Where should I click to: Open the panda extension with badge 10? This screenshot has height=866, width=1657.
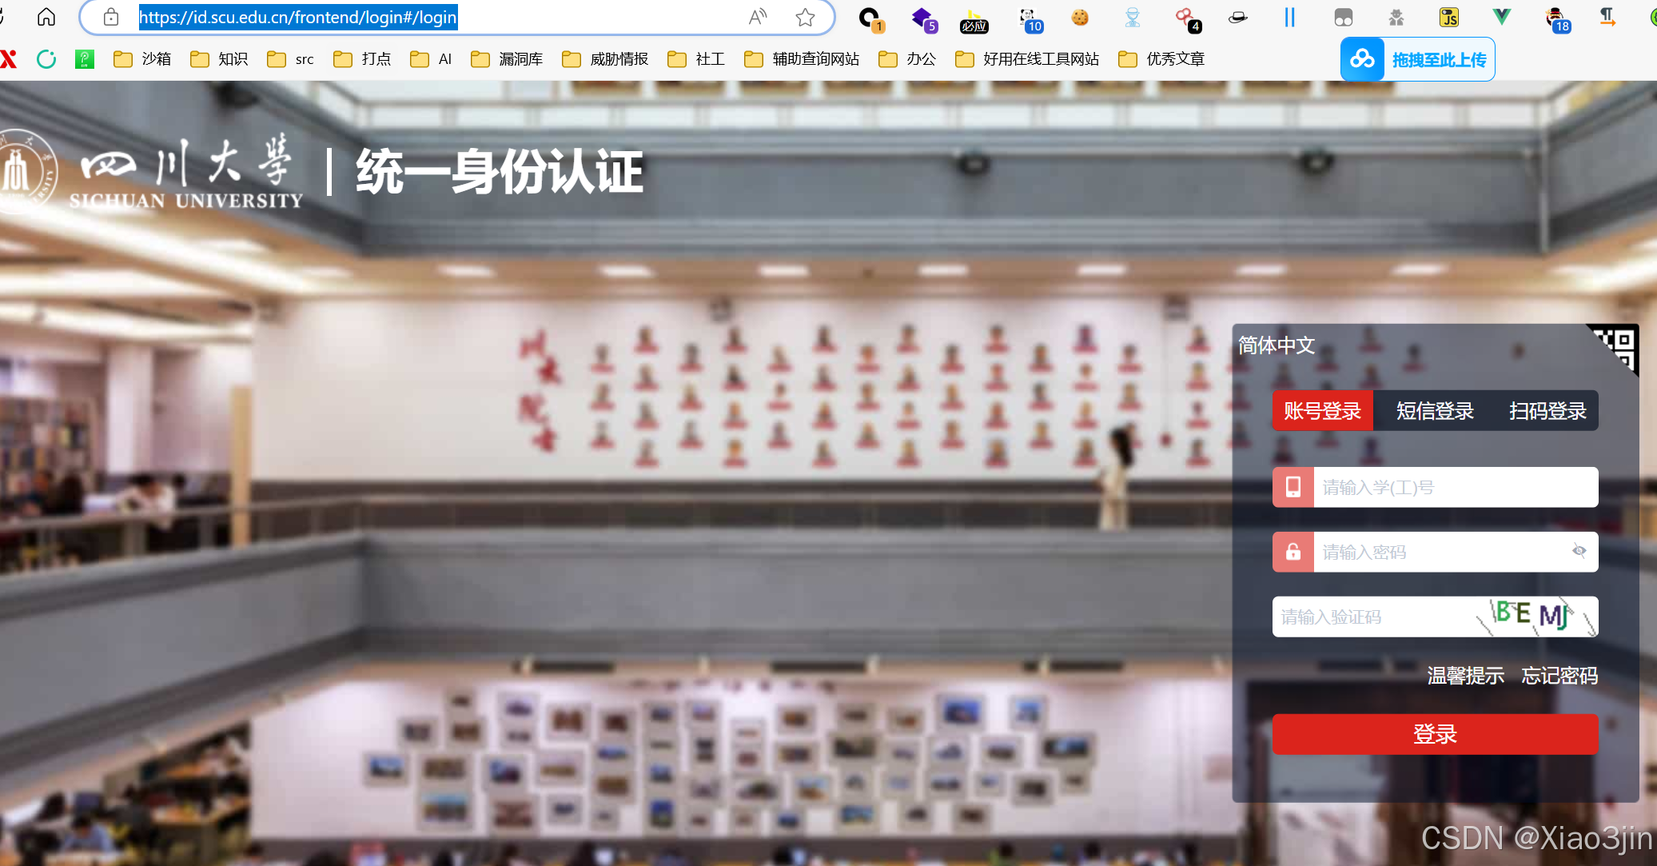coord(1030,19)
